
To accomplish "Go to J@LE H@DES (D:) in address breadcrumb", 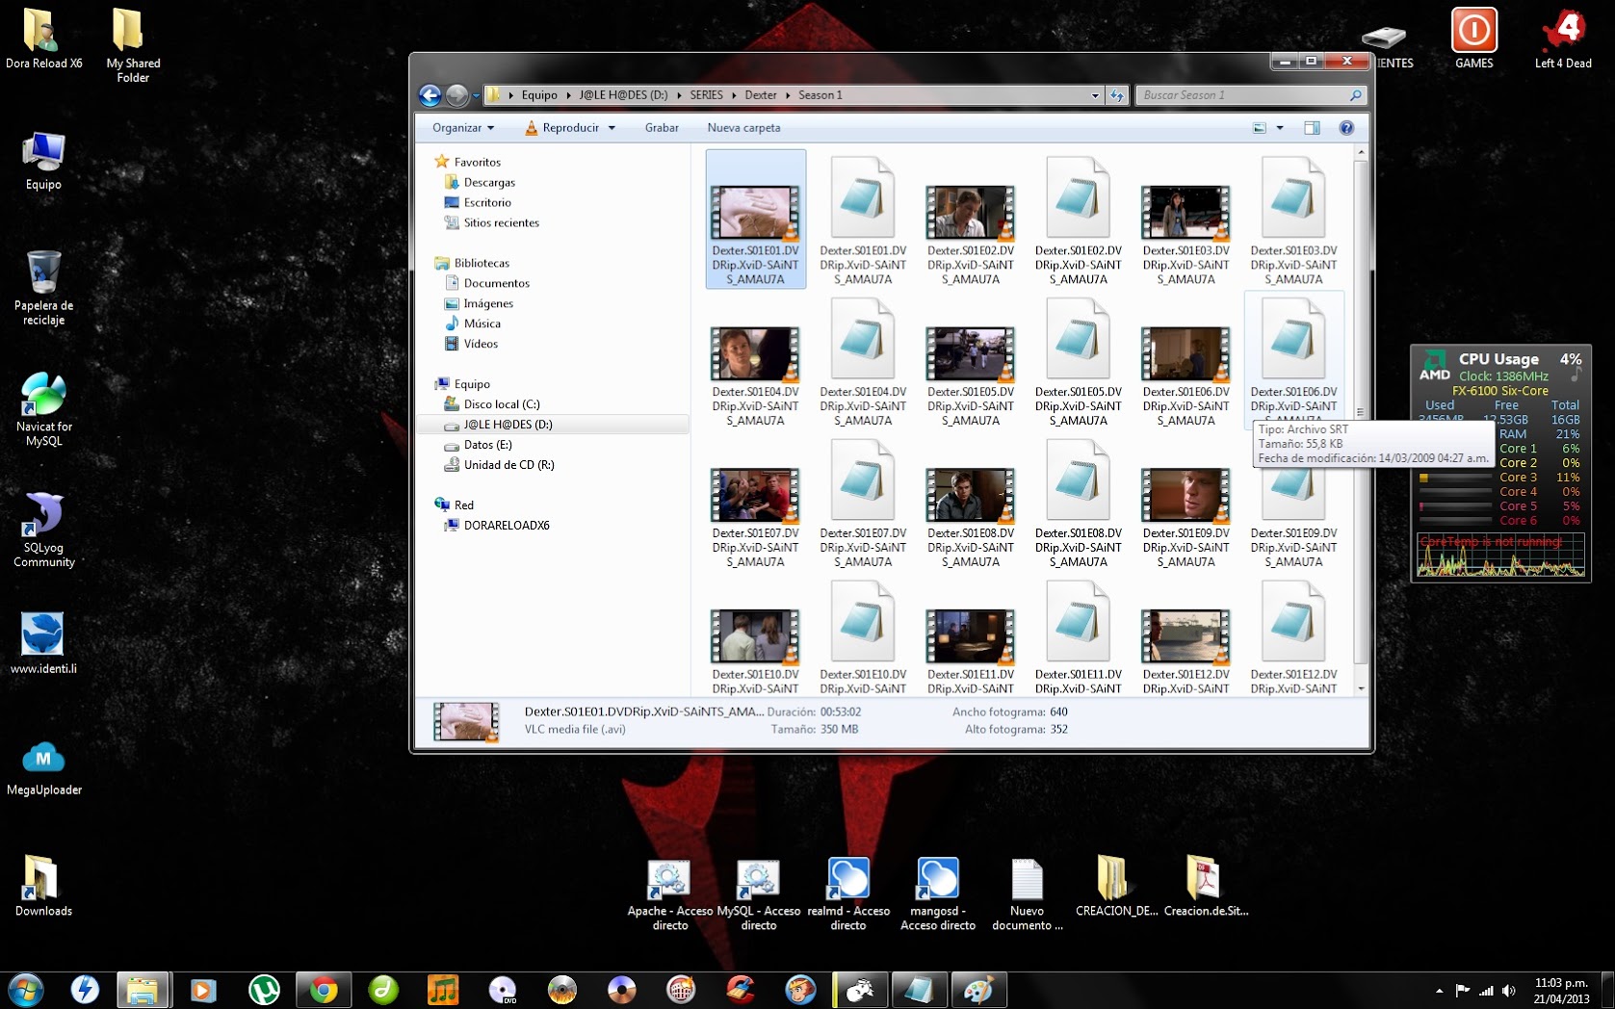I will 623,95.
